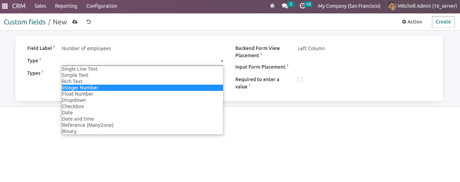The width and height of the screenshot is (460, 182).
Task: Choose Reference (Many2one) option
Action: coord(88,125)
